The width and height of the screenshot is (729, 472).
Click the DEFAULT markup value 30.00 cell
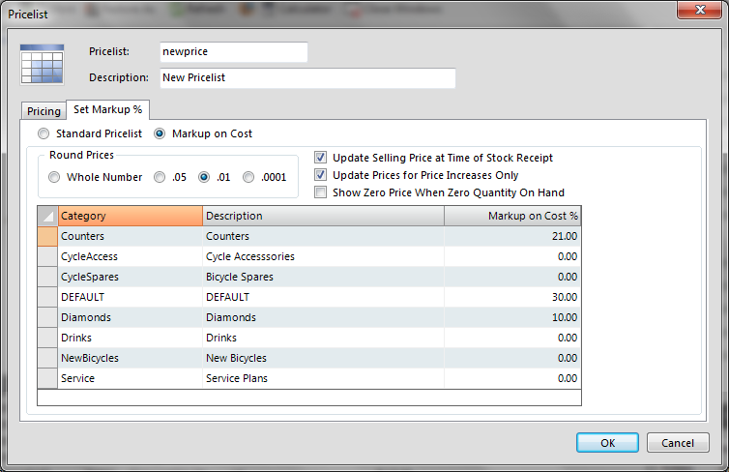pos(512,297)
